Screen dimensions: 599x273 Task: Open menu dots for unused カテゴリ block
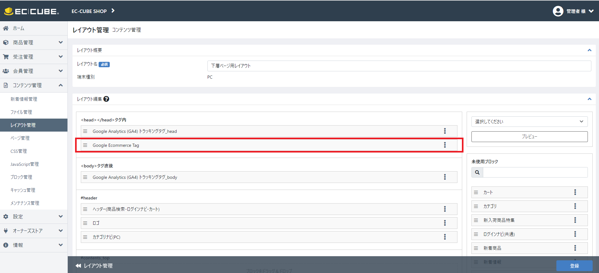tap(575, 206)
